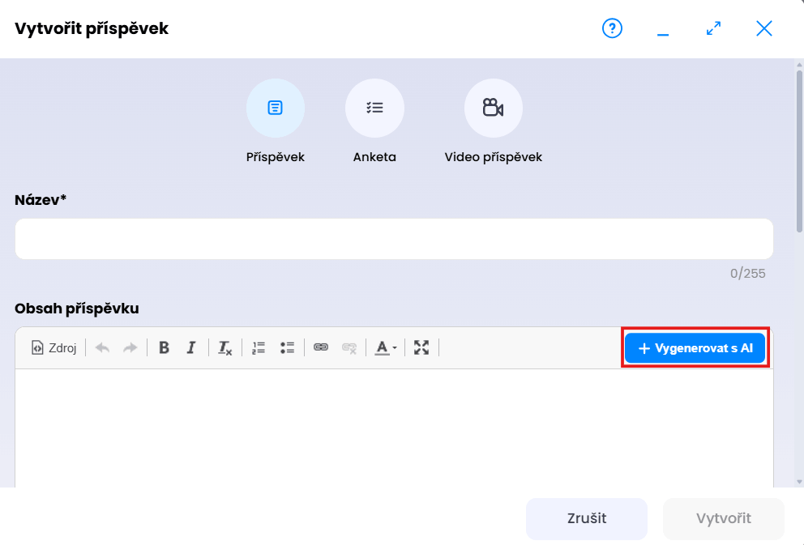
Task: Insert a numbered list
Action: [x=259, y=348]
